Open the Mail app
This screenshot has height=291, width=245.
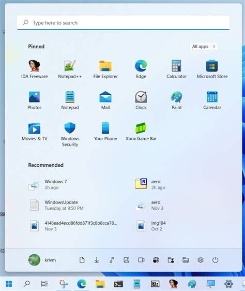pyautogui.click(x=105, y=100)
